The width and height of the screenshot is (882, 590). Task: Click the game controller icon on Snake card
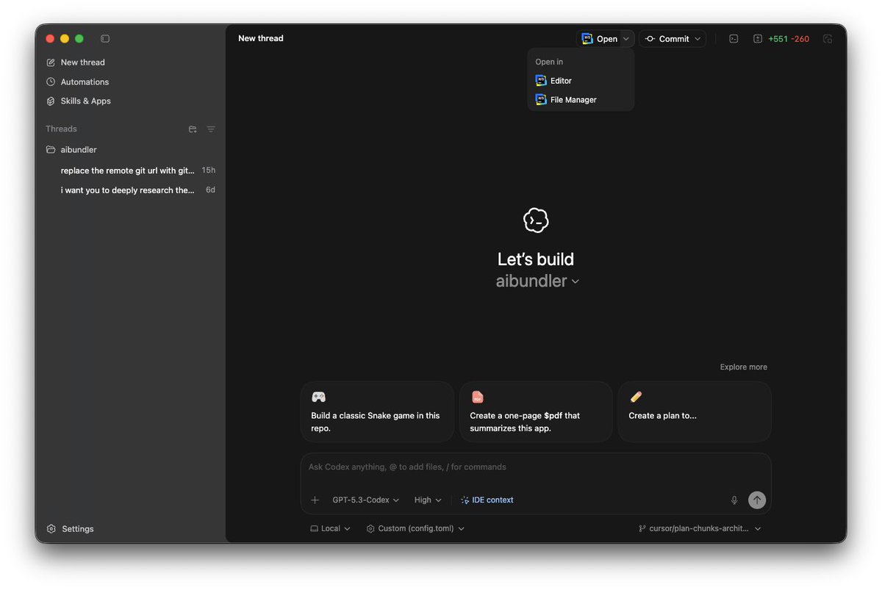pyautogui.click(x=318, y=397)
